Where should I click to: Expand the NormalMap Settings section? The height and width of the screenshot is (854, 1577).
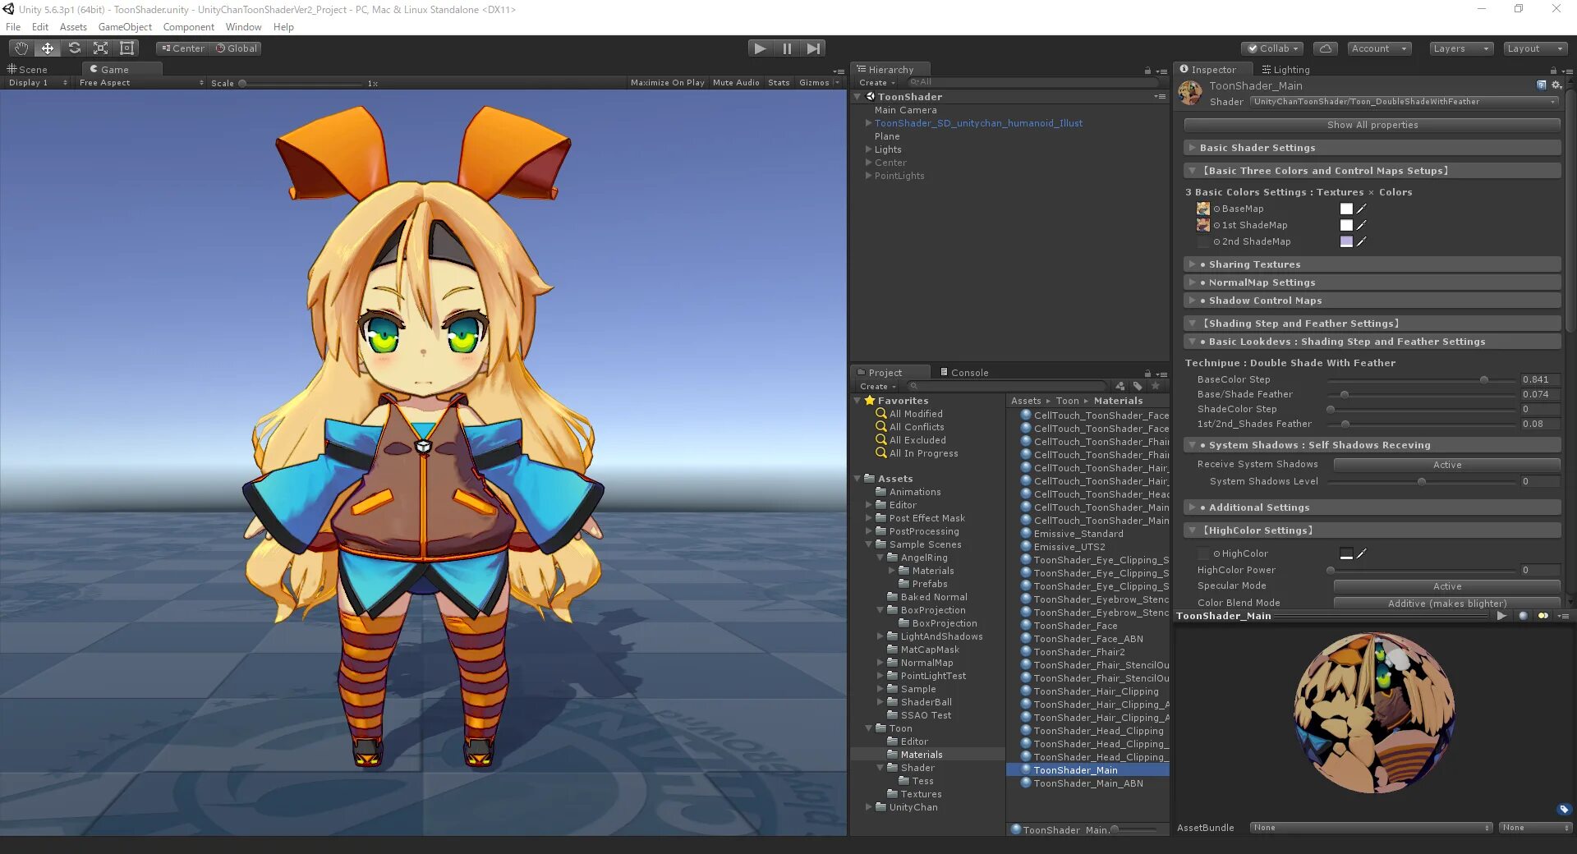tap(1372, 282)
